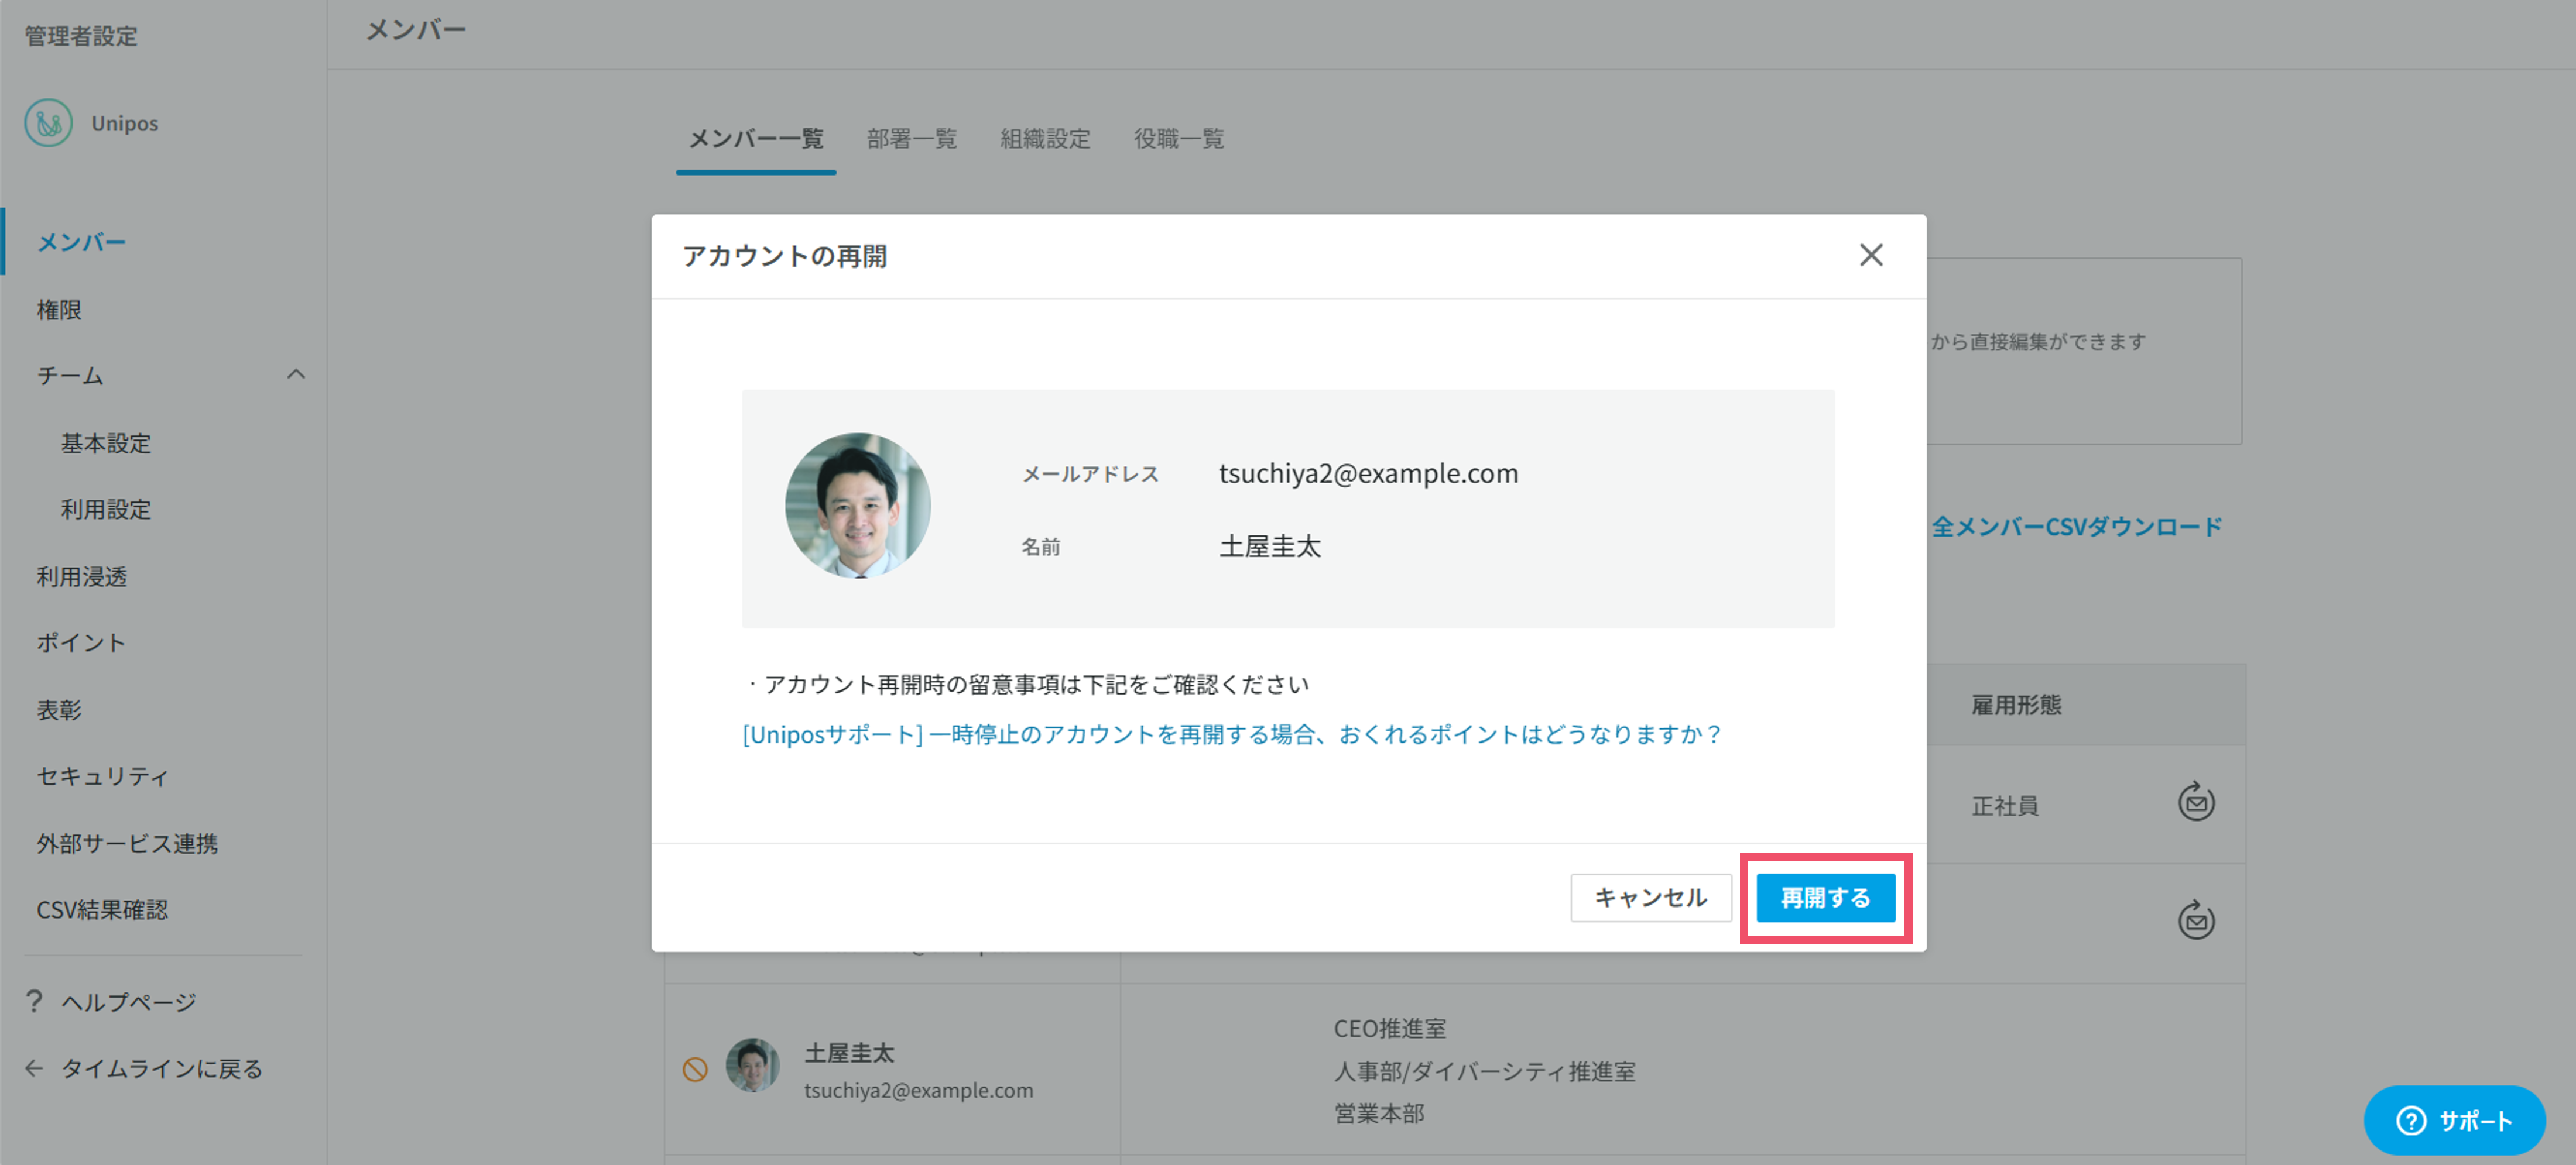Click the 管理者設定 heading

coord(80,36)
